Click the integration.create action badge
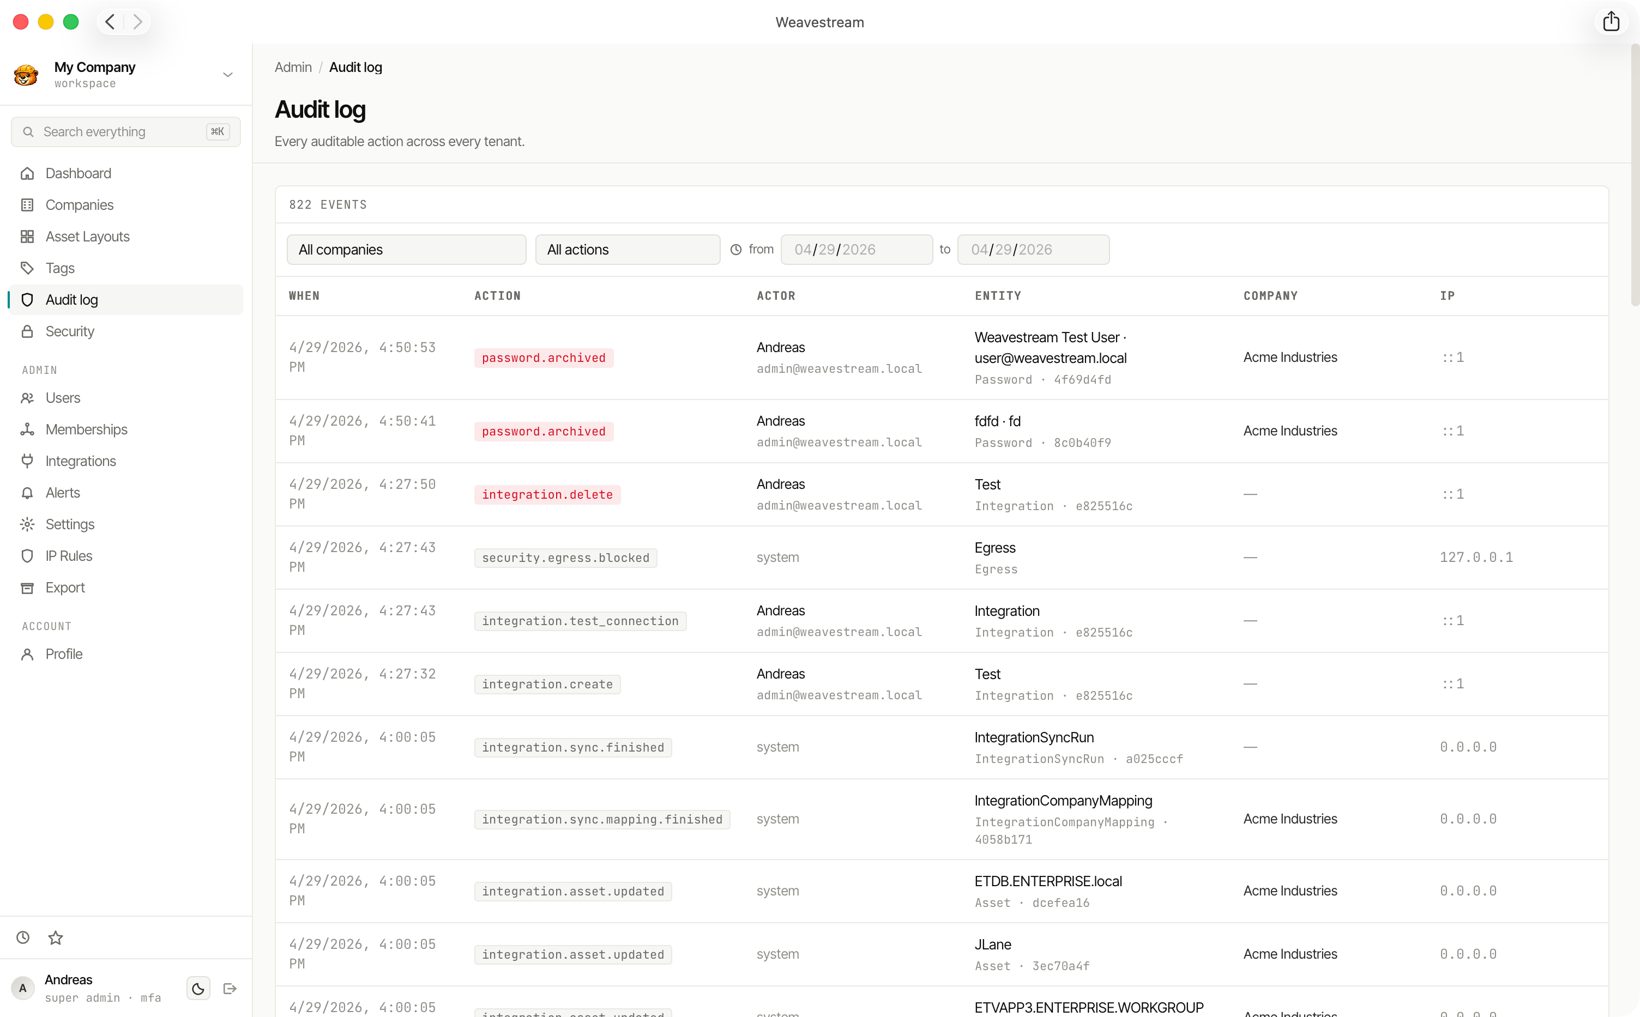The width and height of the screenshot is (1640, 1017). 547,684
